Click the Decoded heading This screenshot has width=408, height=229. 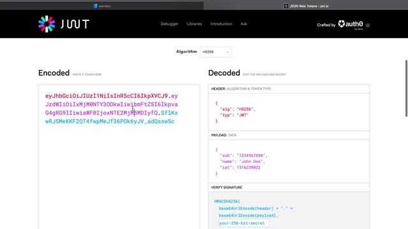pos(224,73)
